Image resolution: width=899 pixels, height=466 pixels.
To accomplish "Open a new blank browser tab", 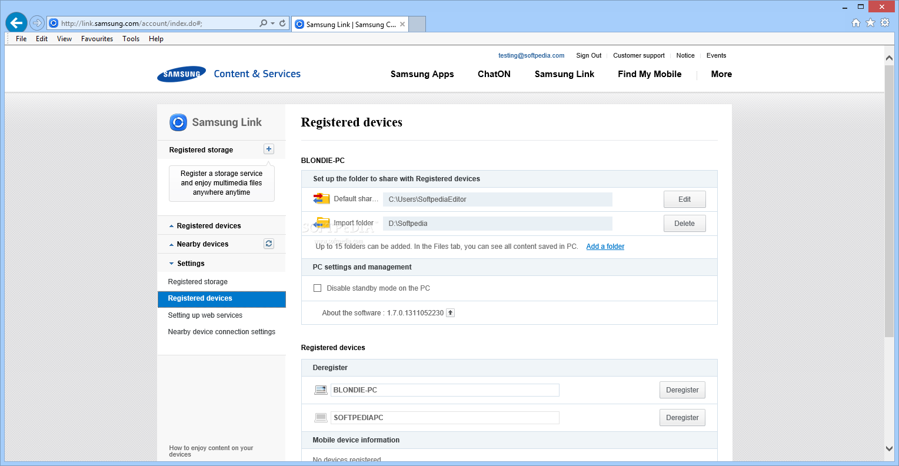I will (x=417, y=24).
